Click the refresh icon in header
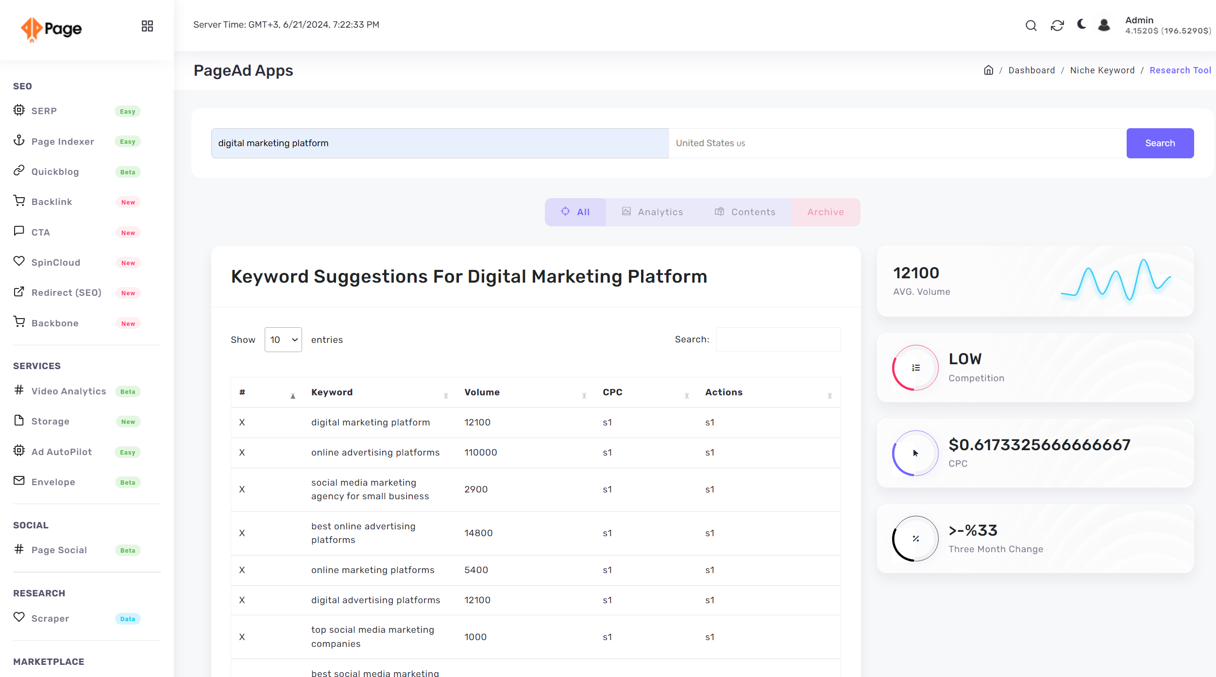The height and width of the screenshot is (677, 1216). (1057, 25)
